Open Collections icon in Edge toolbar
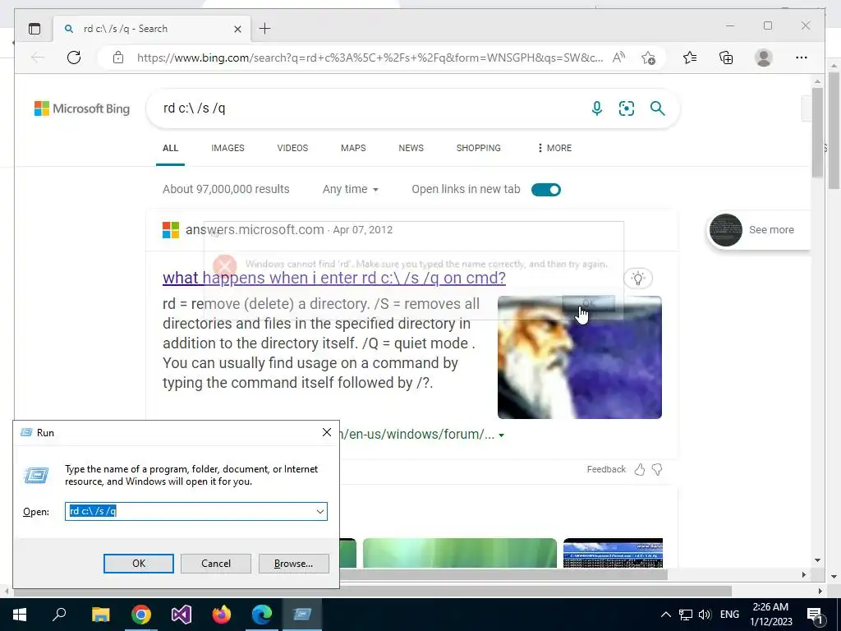Screen dimensions: 841x631 pos(726,58)
